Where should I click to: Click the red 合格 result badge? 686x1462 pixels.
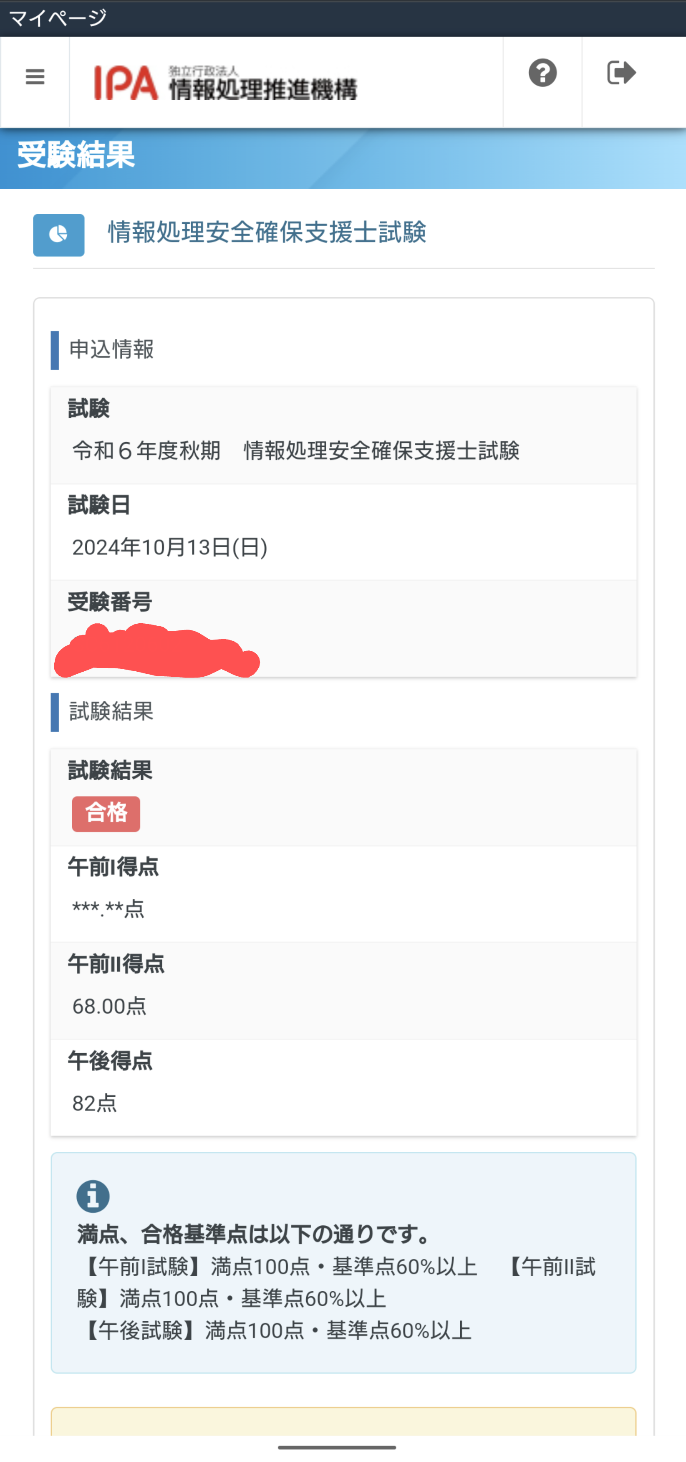pos(106,814)
